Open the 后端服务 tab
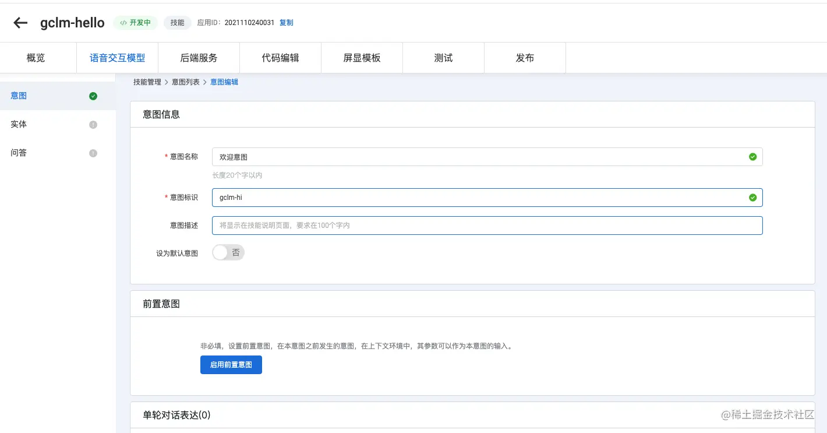The height and width of the screenshot is (433, 827). point(199,58)
